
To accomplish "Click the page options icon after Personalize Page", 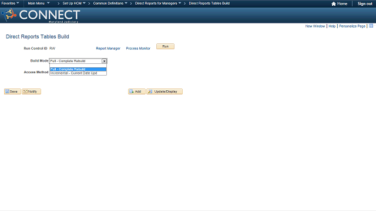I will (x=371, y=26).
